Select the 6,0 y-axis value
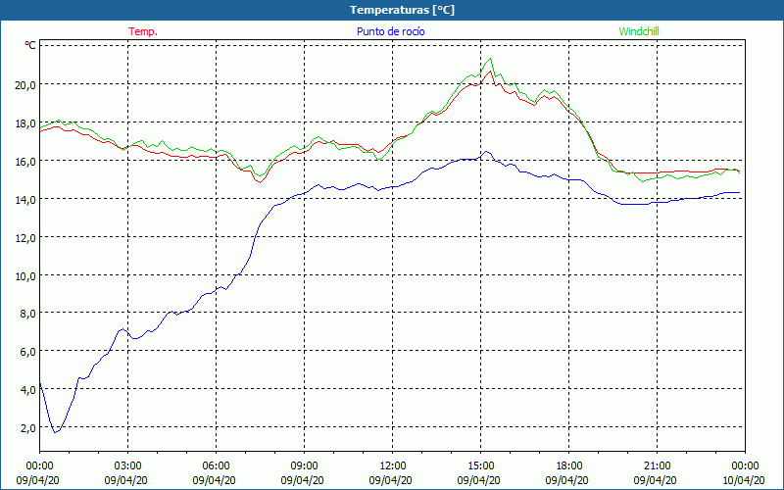Viewport: 784px width, 490px height. (x=28, y=352)
